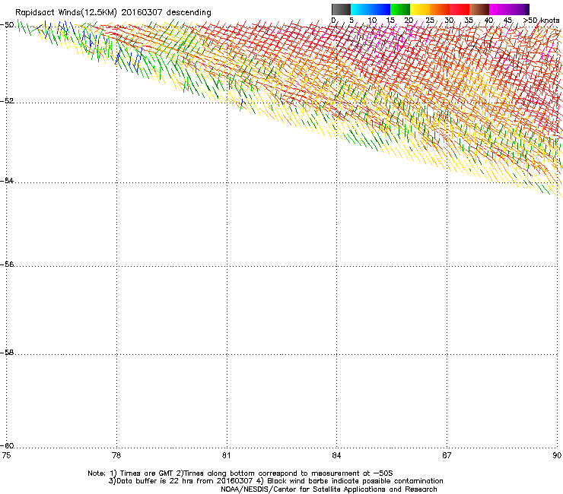The image size is (563, 494).
Task: Click the longitude label 90
Action: [557, 455]
